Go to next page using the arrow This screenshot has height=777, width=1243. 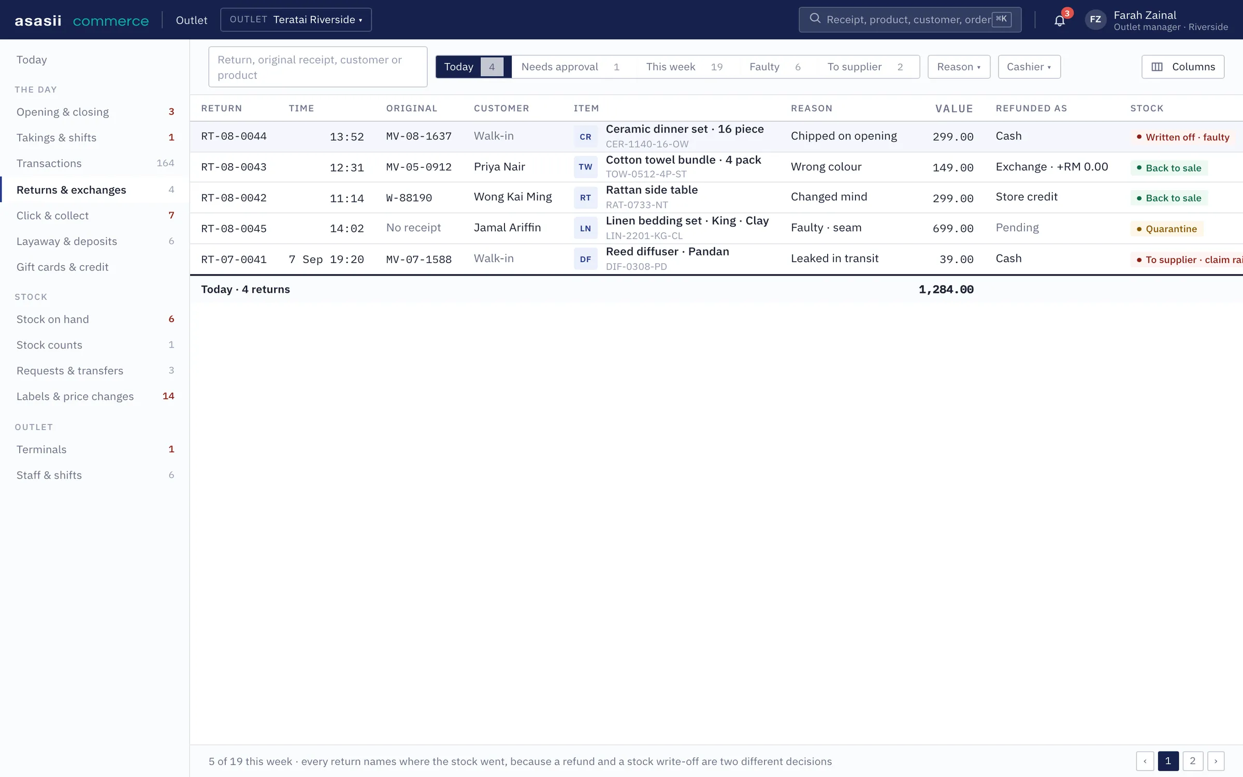(1216, 761)
